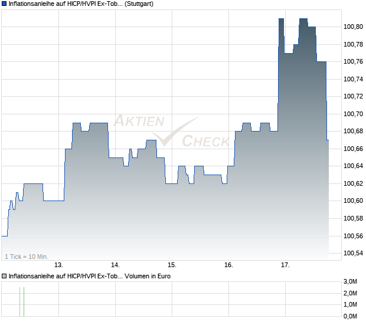The width and height of the screenshot is (366, 322).
Task: Click the gray volume legend square
Action: [x=5, y=275]
